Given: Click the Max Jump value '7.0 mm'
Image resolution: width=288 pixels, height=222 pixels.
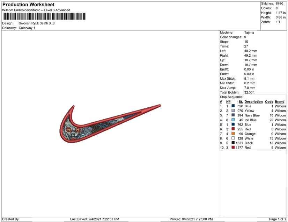Looking at the screenshot, I should point(250,88).
